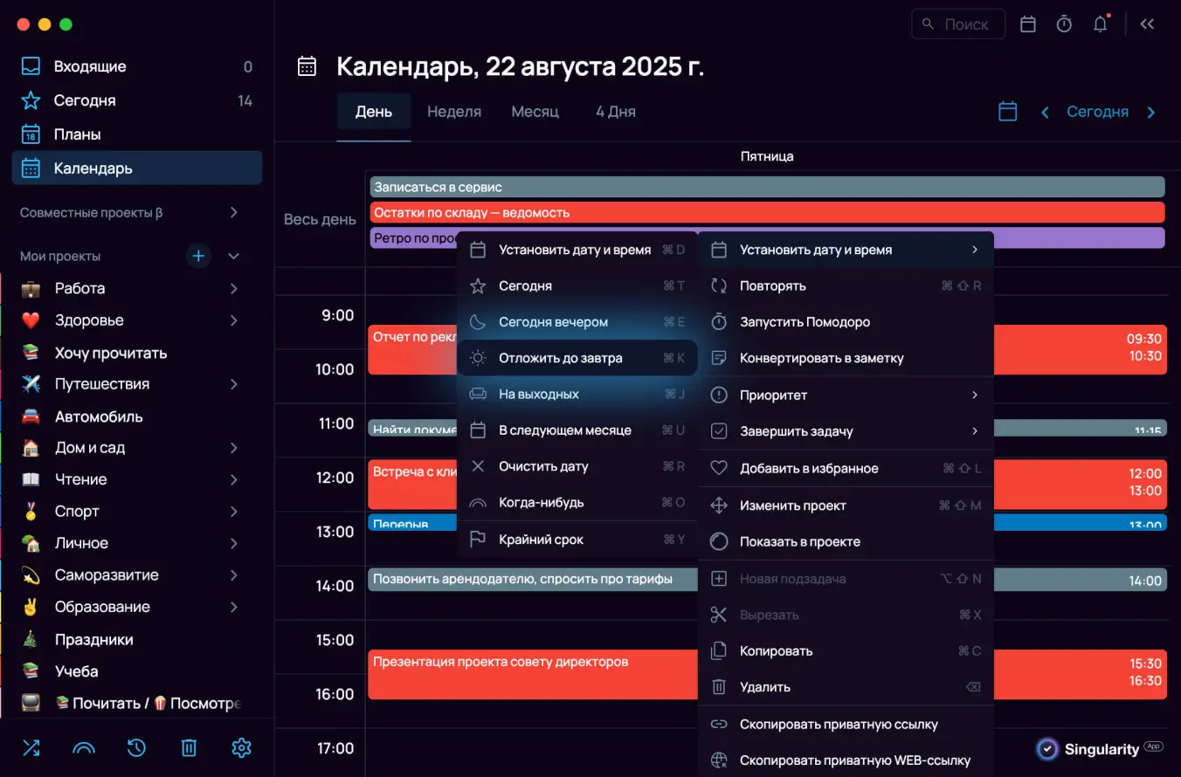This screenshot has width=1181, height=777.
Task: Expand the Совместные проекты β section
Action: (233, 212)
